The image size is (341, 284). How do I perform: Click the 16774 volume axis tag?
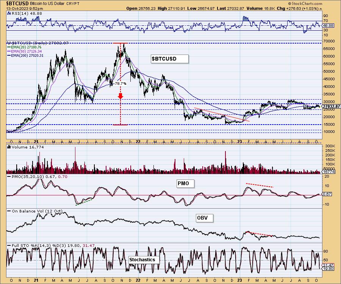pos(329,172)
